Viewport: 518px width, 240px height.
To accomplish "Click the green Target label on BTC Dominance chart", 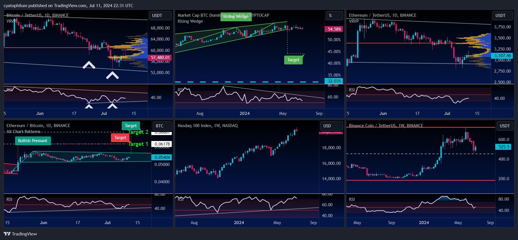I will point(293,60).
